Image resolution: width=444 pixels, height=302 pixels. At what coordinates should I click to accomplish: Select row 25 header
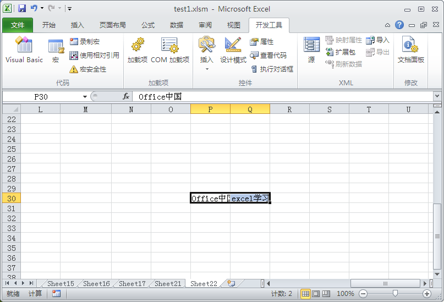coord(12,149)
